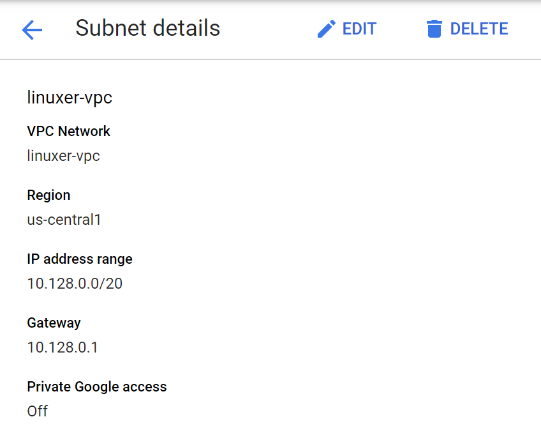Click the VPC Network field label
The height and width of the screenshot is (433, 541).
point(68,131)
